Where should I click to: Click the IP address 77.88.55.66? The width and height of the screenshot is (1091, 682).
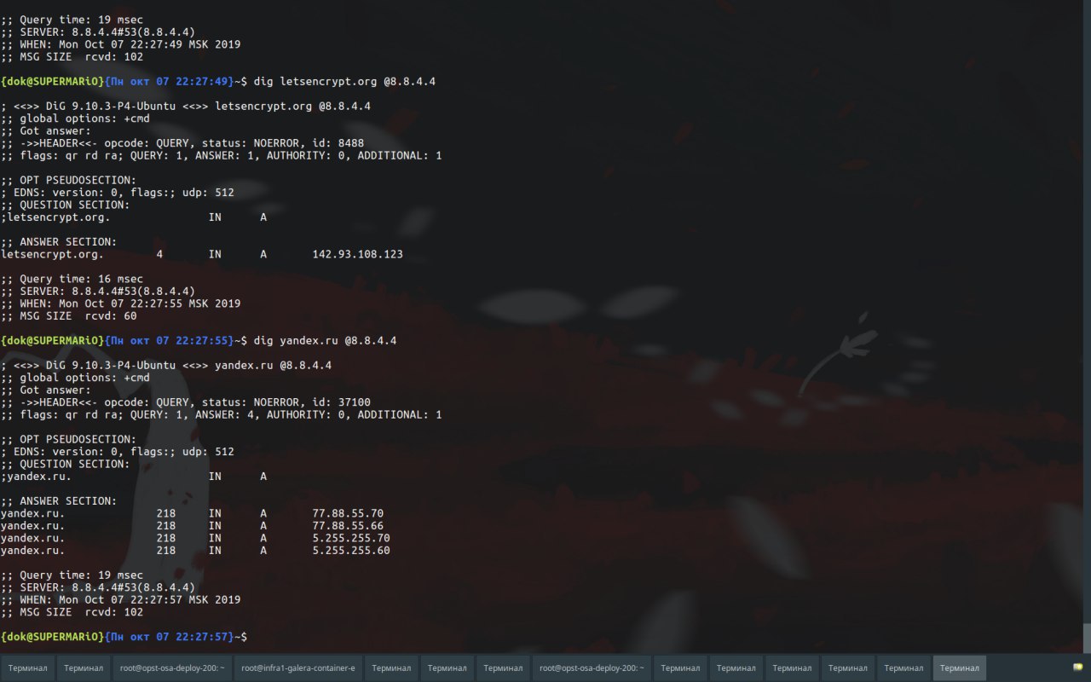[x=348, y=526]
